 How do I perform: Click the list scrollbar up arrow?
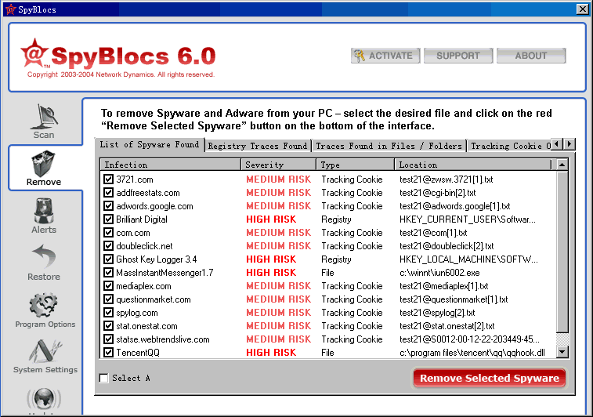pyautogui.click(x=562, y=165)
